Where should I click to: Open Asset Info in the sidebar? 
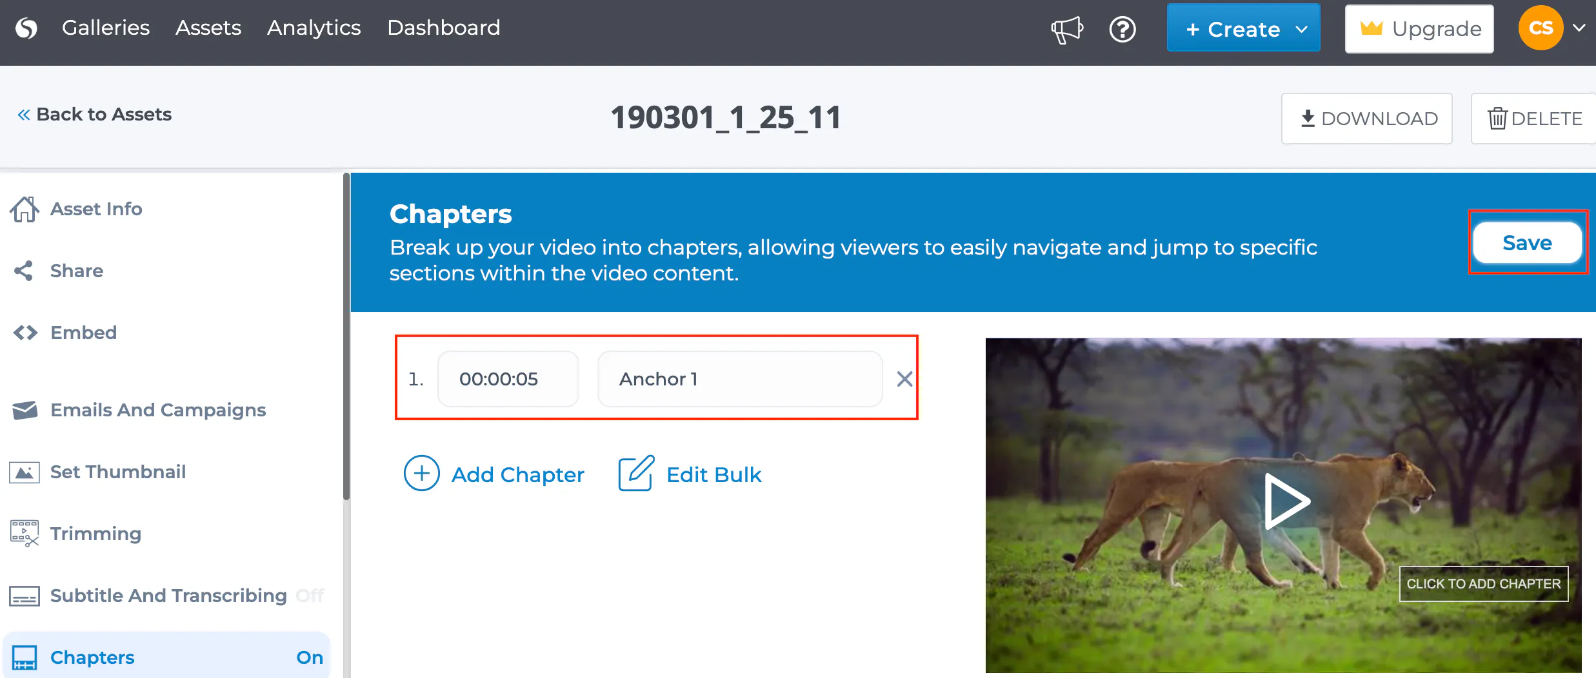pyautogui.click(x=77, y=209)
